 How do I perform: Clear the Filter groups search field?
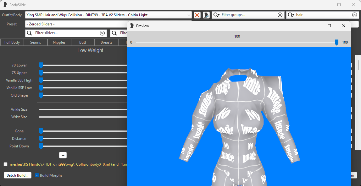(280, 15)
